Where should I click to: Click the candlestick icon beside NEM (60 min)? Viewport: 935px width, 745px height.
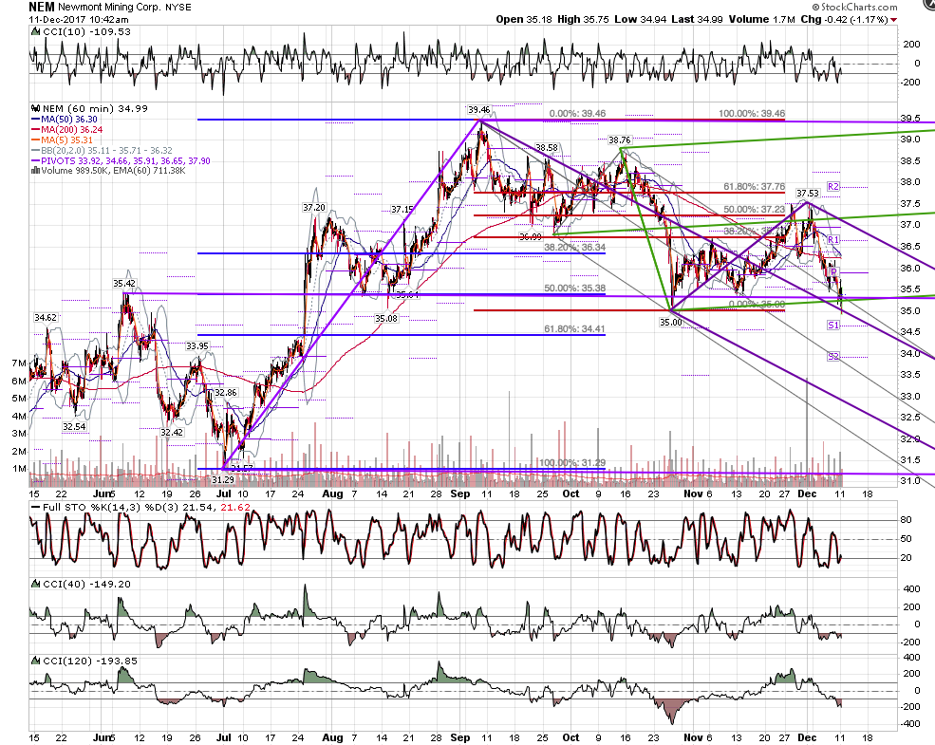click(35, 109)
